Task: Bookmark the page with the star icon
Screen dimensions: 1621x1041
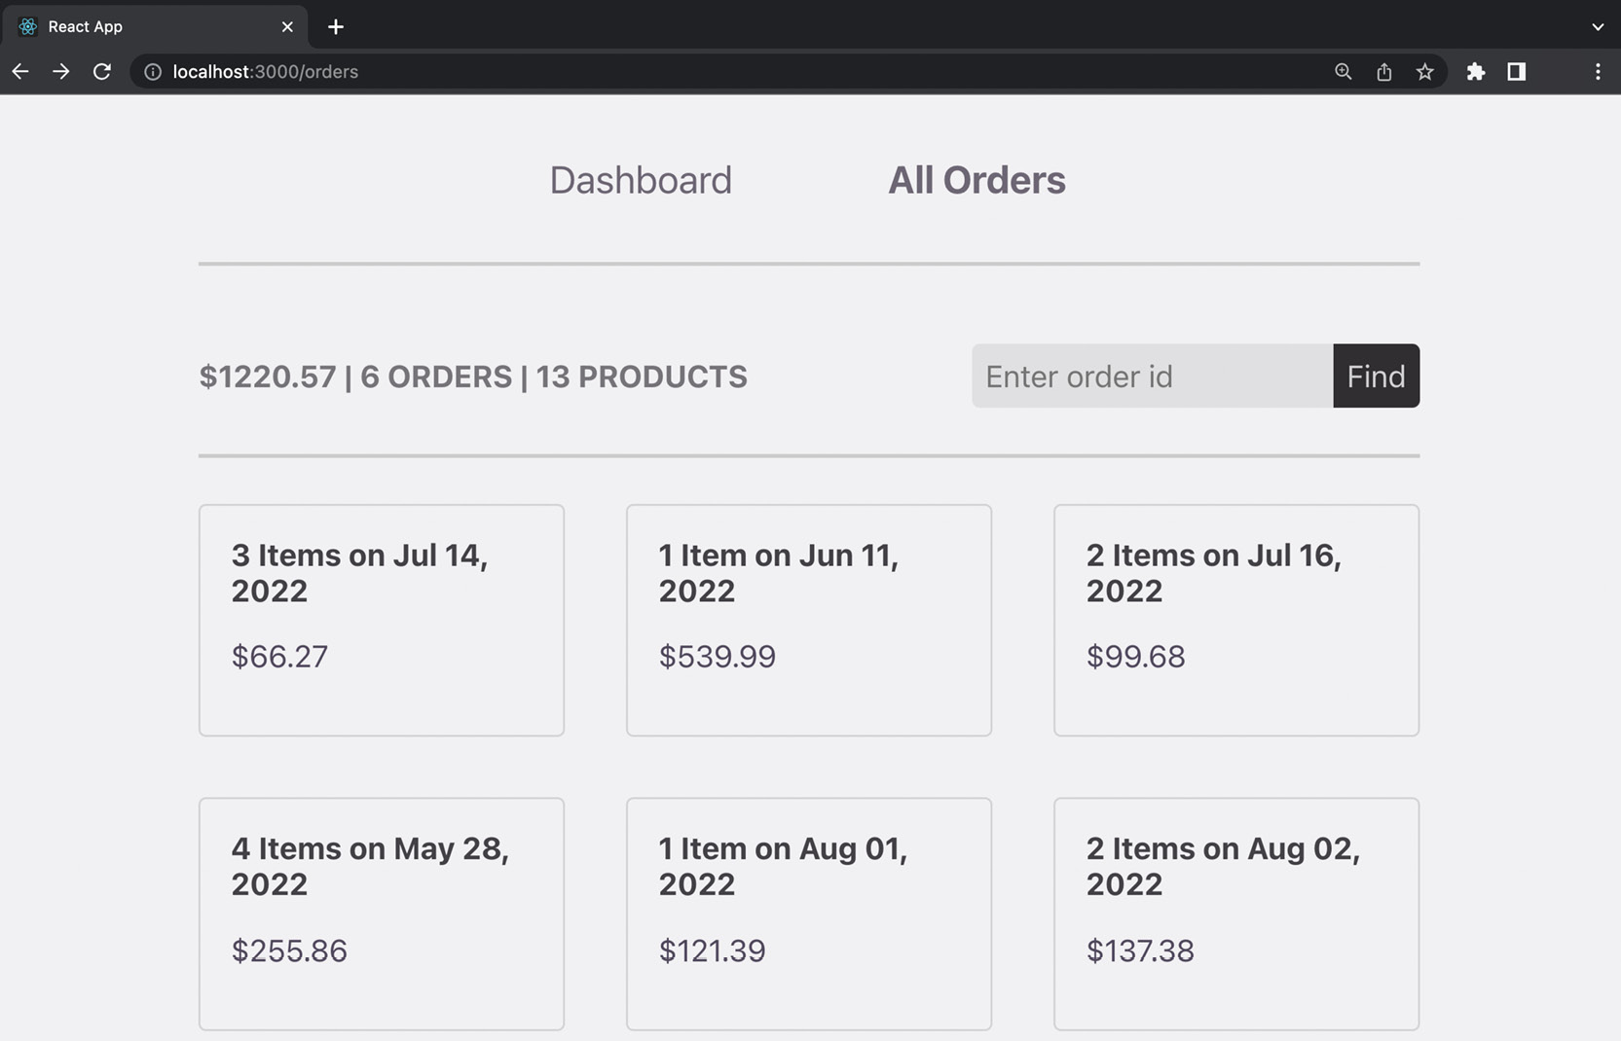Action: (x=1424, y=71)
